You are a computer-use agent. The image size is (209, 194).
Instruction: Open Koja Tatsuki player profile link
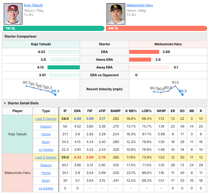click(x=33, y=5)
